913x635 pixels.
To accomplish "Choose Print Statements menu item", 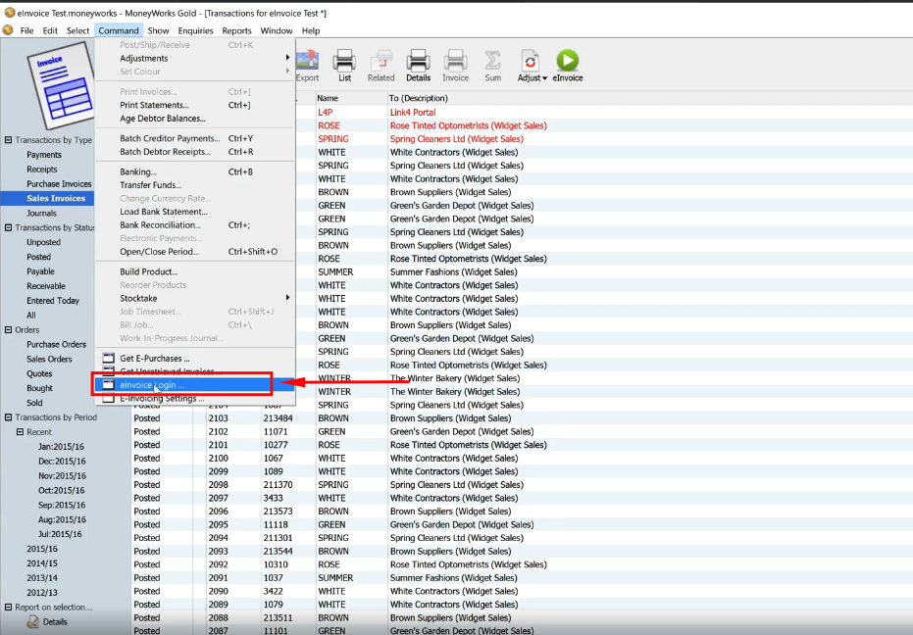I will 194,105.
